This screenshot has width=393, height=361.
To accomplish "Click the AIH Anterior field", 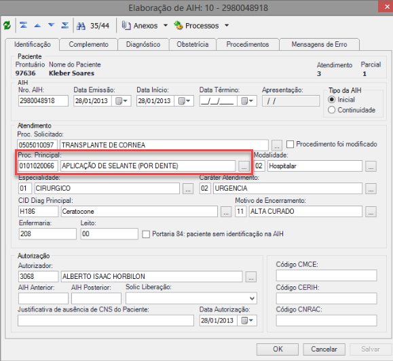I will click(x=43, y=299).
